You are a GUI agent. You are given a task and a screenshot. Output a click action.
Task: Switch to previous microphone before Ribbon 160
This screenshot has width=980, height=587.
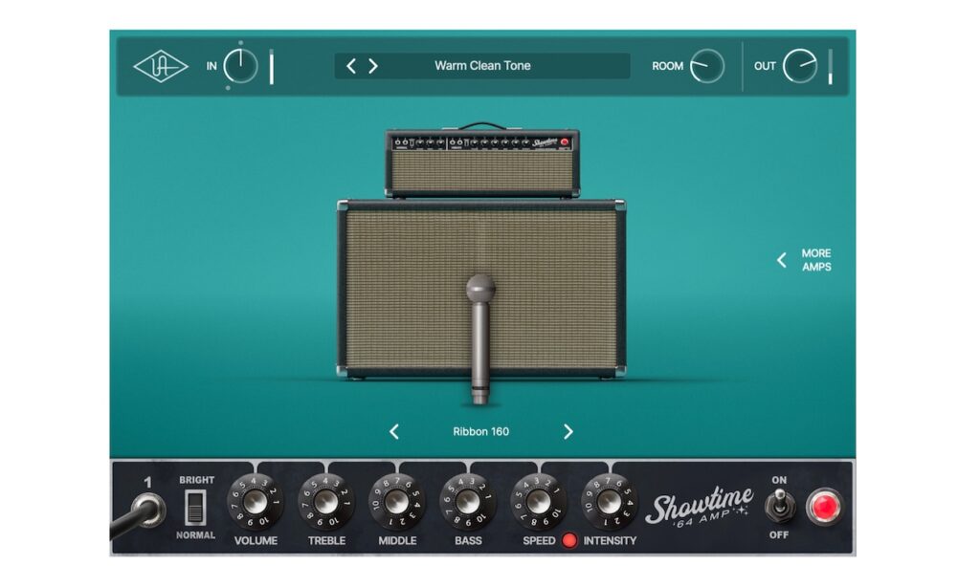(394, 432)
